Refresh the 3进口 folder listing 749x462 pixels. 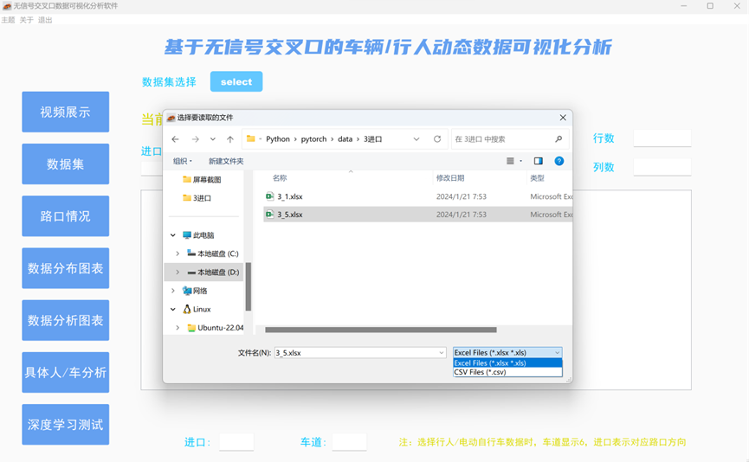coord(437,139)
